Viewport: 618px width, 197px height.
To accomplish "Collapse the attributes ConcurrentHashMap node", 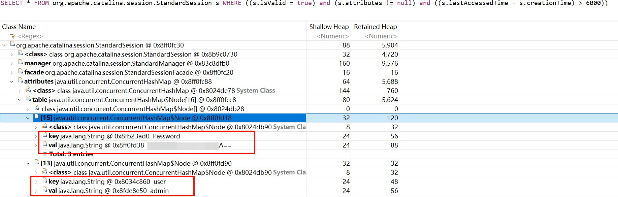I will pos(12,81).
